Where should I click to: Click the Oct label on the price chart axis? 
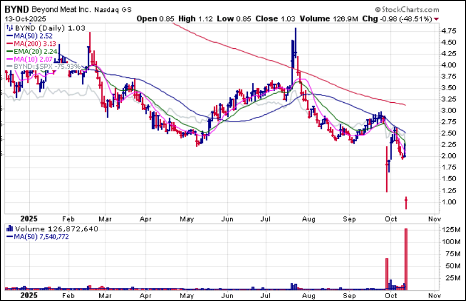391,219
